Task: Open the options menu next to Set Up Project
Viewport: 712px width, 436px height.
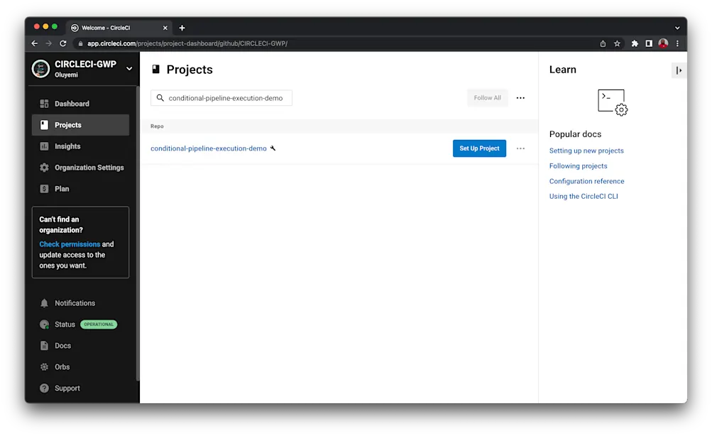Action: 520,148
